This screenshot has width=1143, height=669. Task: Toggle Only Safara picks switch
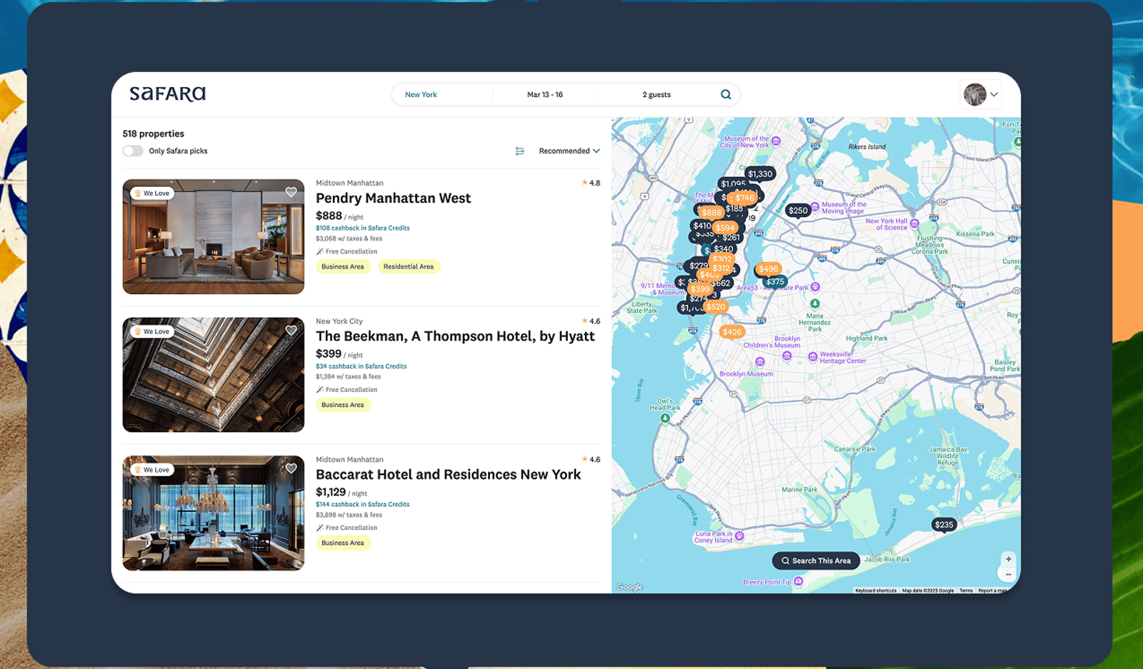point(133,151)
